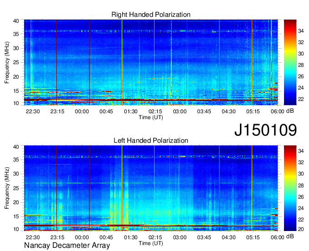Screen dimensions: 309x251
Task: Click 04:30 time tick of Right Handed plot
Action: 229,111
